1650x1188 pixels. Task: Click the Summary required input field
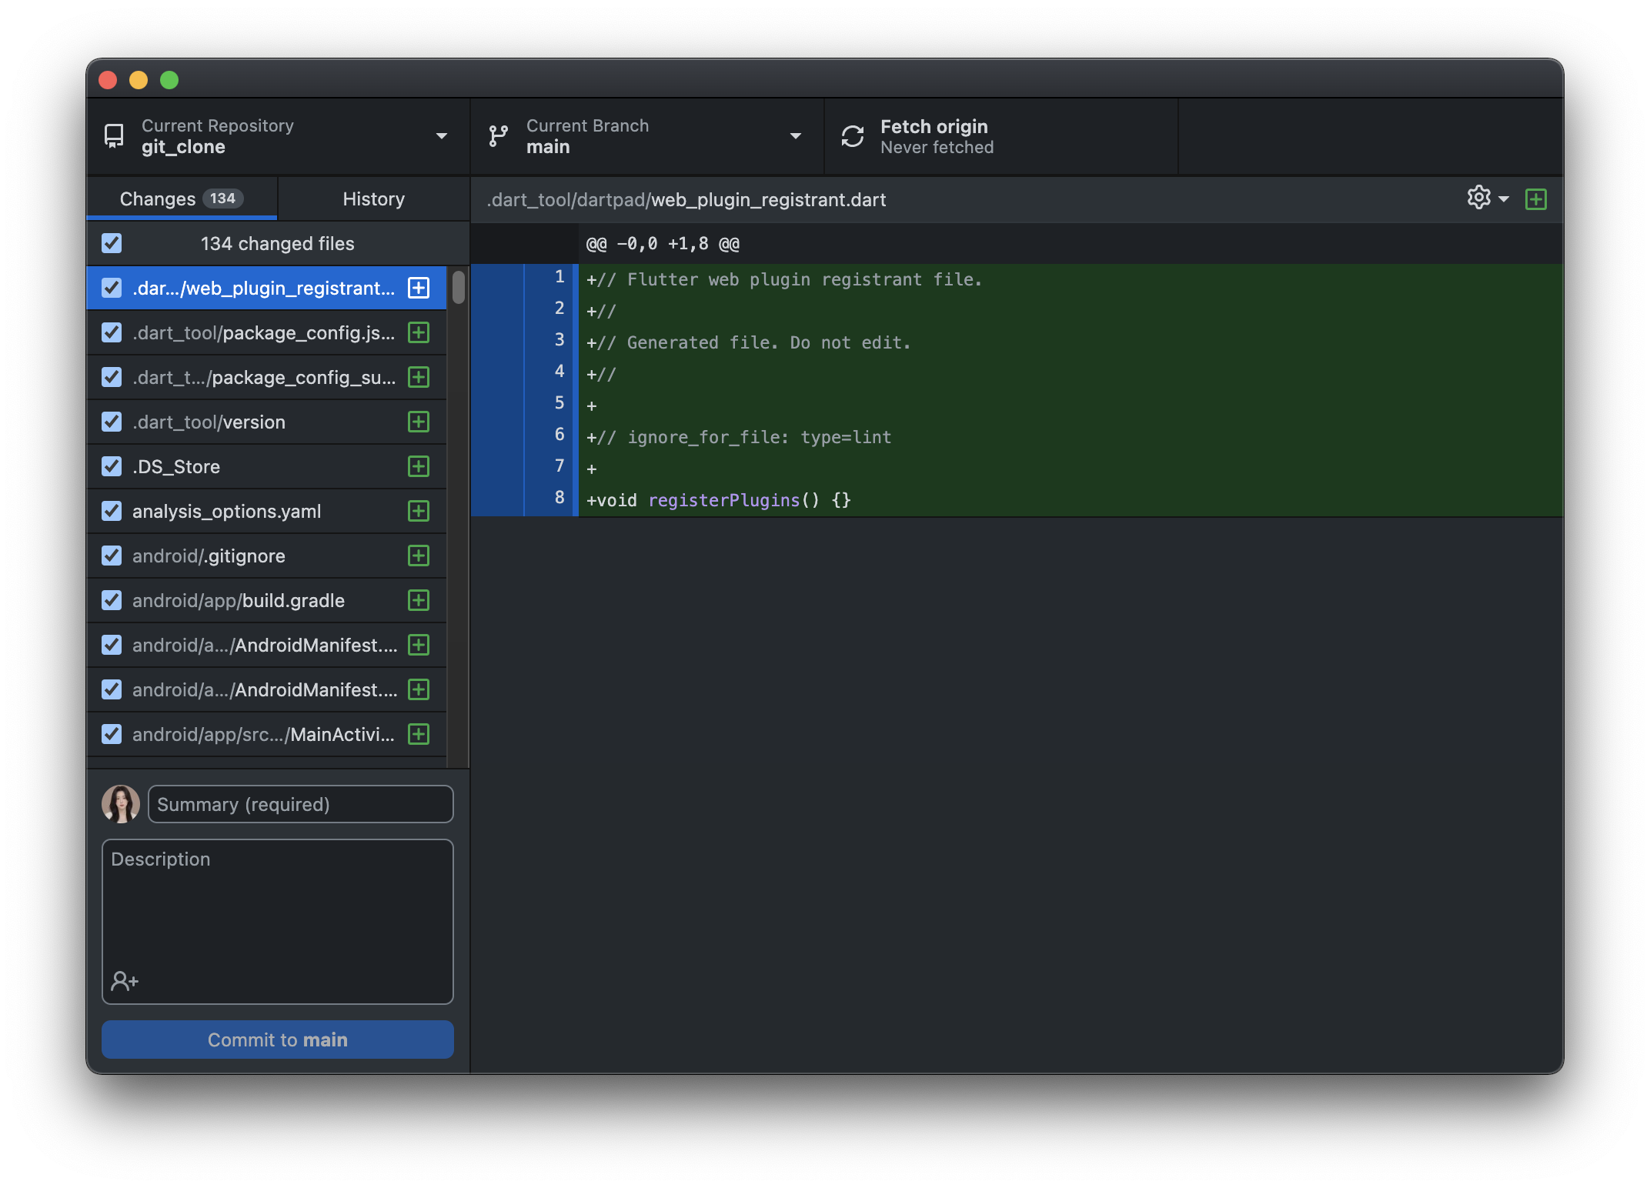[301, 803]
